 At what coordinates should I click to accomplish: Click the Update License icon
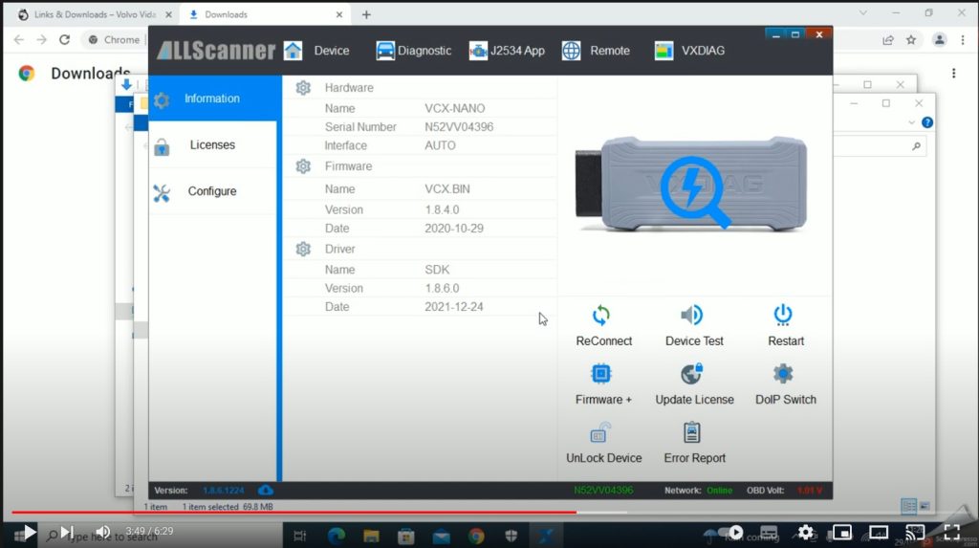coord(692,374)
